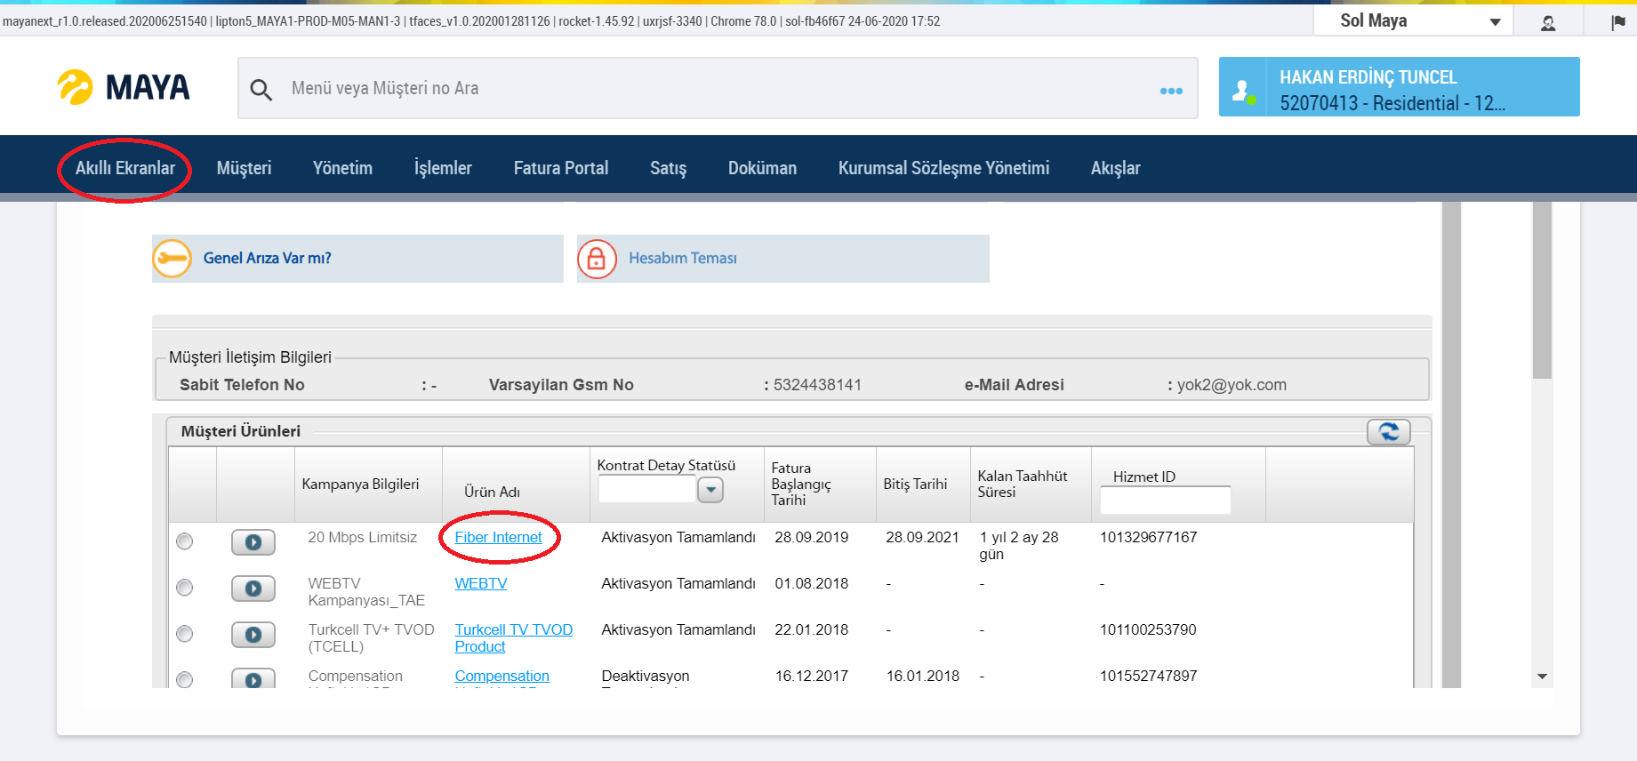Click the Bitiş Tarihi column header
The image size is (1637, 761).
(x=915, y=485)
